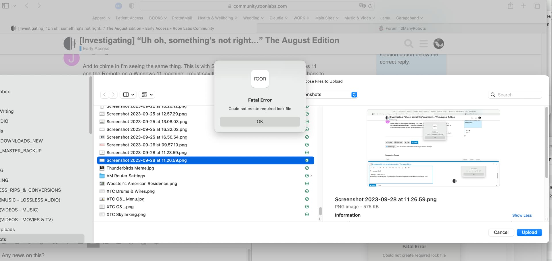
Task: Select the _MASTER_BACKUP sidebar location
Action: click(x=21, y=151)
